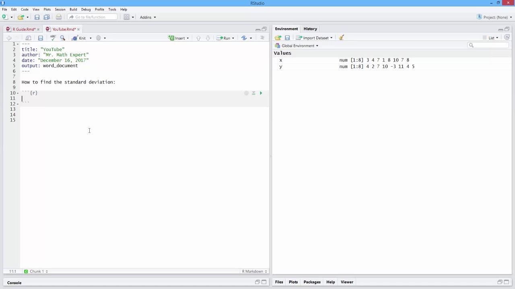Minimize the source editor pane

click(x=258, y=29)
